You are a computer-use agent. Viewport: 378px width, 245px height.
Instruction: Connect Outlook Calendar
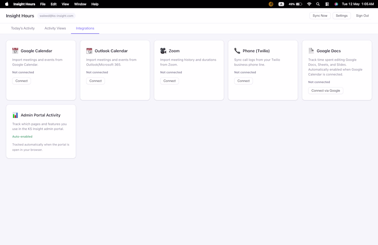tap(96, 81)
